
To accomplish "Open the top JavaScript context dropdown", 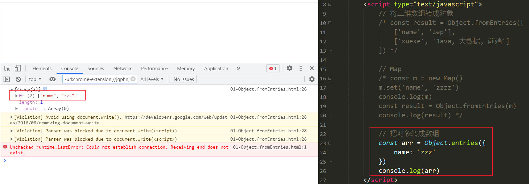I will click(x=35, y=79).
